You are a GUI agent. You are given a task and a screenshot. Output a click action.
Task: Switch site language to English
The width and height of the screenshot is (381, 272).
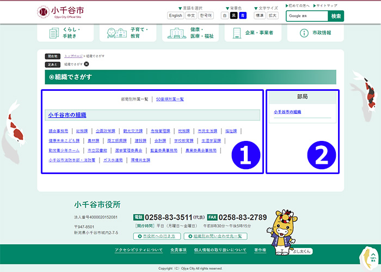(x=175, y=16)
